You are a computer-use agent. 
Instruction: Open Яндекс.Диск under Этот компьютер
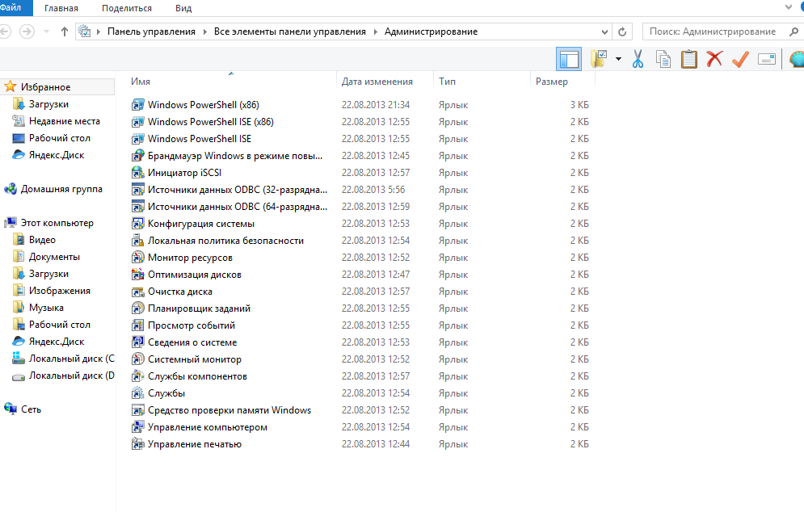point(57,342)
